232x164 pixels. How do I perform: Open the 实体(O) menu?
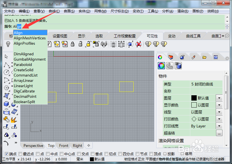(x=85, y=11)
